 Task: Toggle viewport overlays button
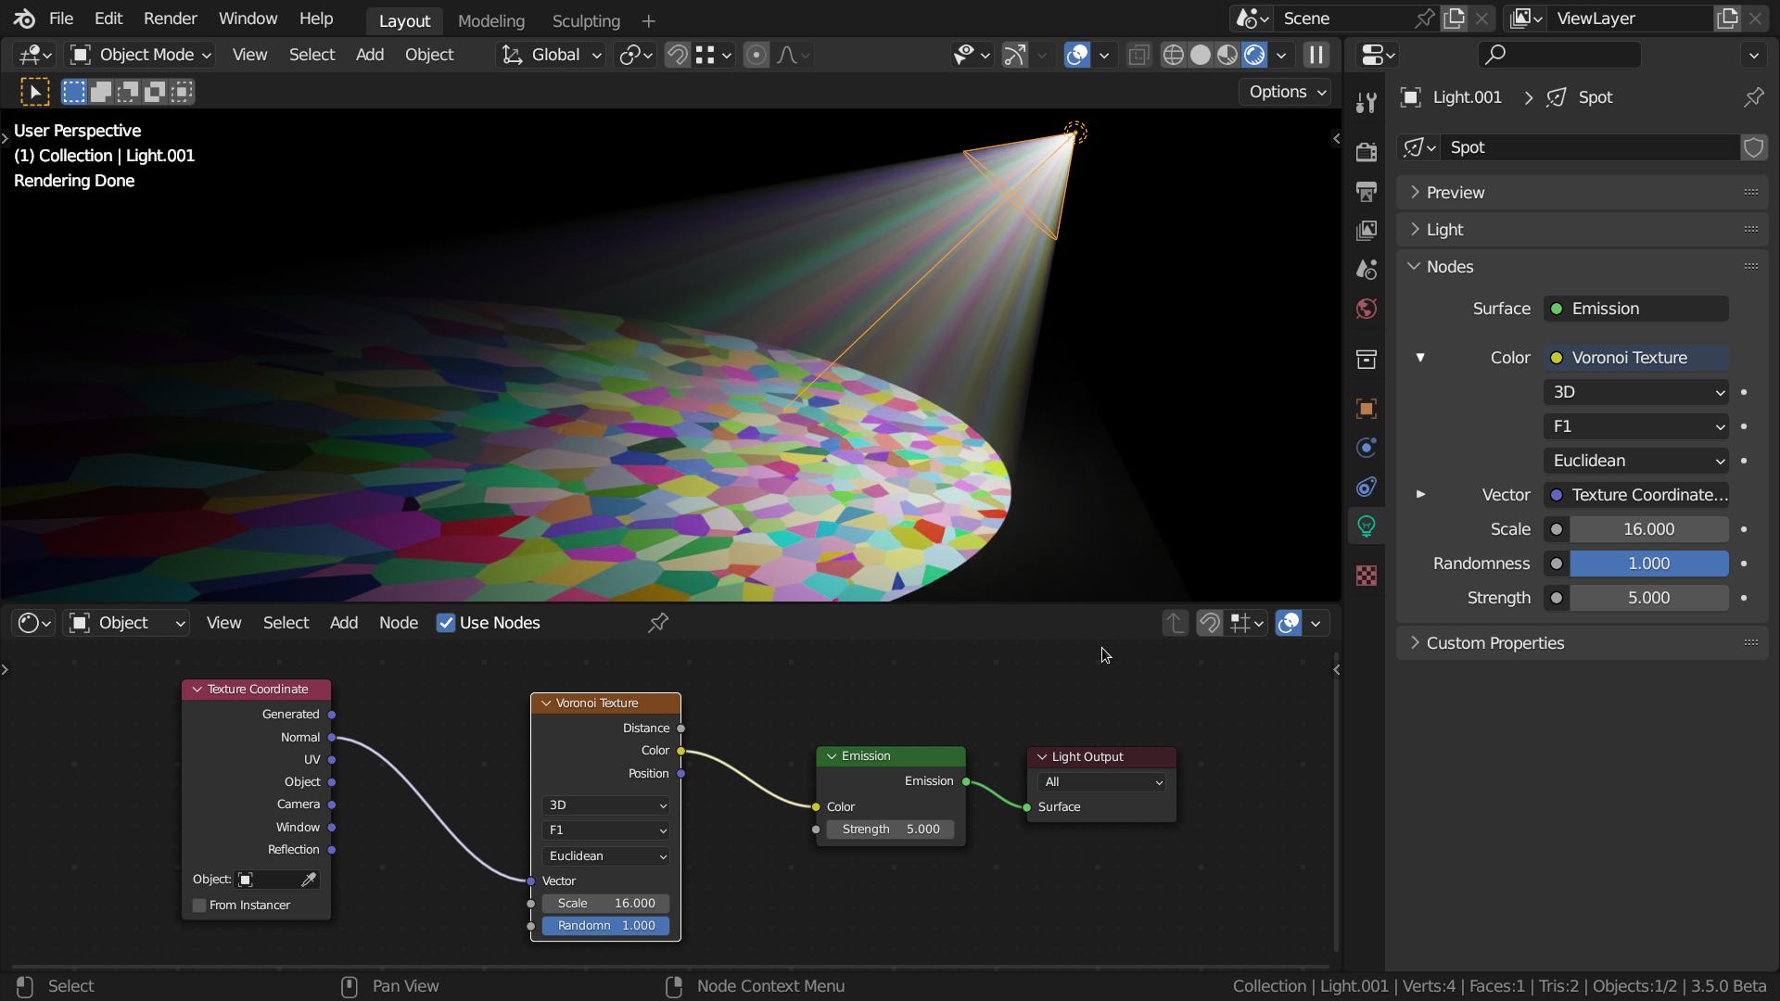tap(1077, 55)
